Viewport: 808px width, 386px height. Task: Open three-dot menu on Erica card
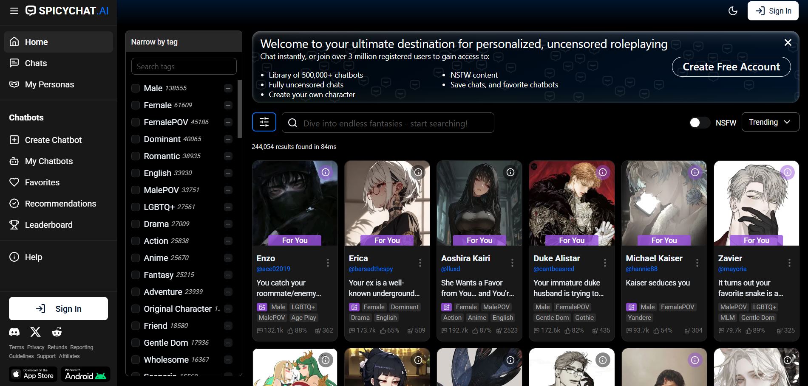point(420,263)
